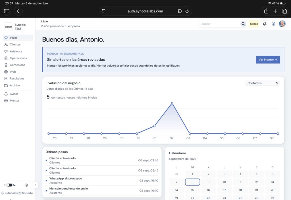Open Archivo in the sidebar
Image resolution: width=291 pixels, height=200 pixels.
18,85
